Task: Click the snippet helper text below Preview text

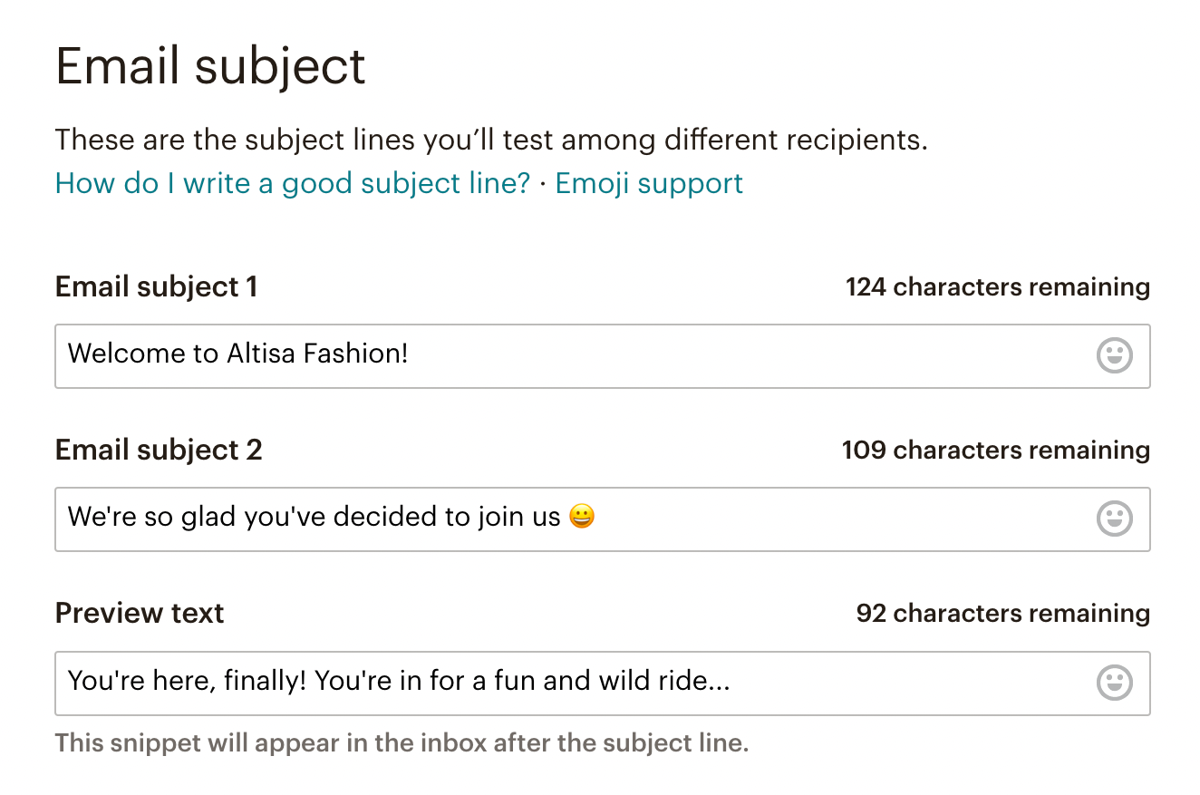Action: pos(402,743)
